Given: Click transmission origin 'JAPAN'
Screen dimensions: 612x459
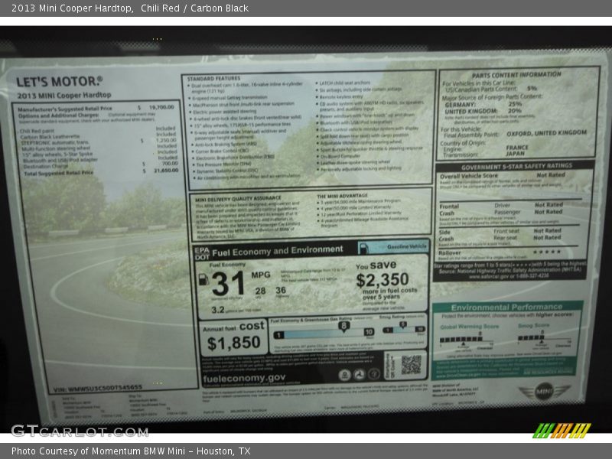Looking at the screenshot, I should pyautogui.click(x=515, y=154).
